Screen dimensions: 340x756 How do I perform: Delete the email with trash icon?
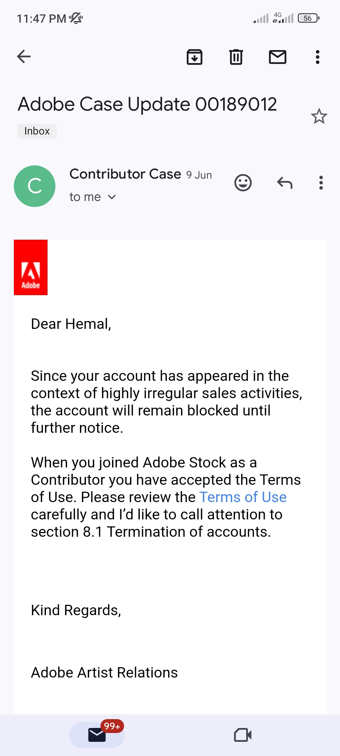click(236, 57)
